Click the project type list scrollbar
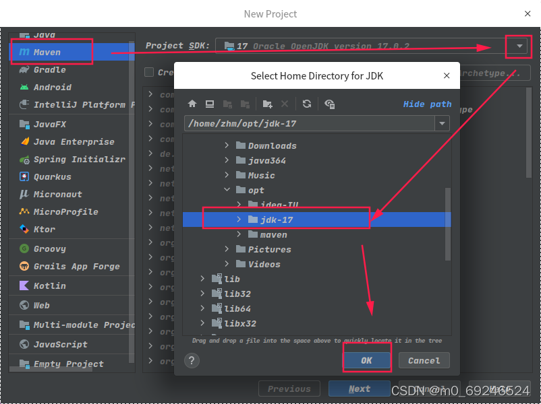541x404 pixels. [x=132, y=201]
